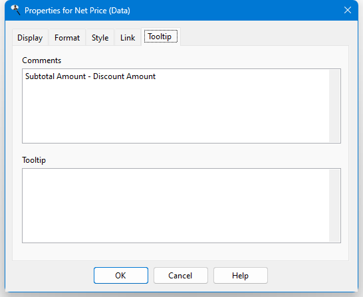Go to the Link tab
This screenshot has height=297, width=363.
(128, 37)
